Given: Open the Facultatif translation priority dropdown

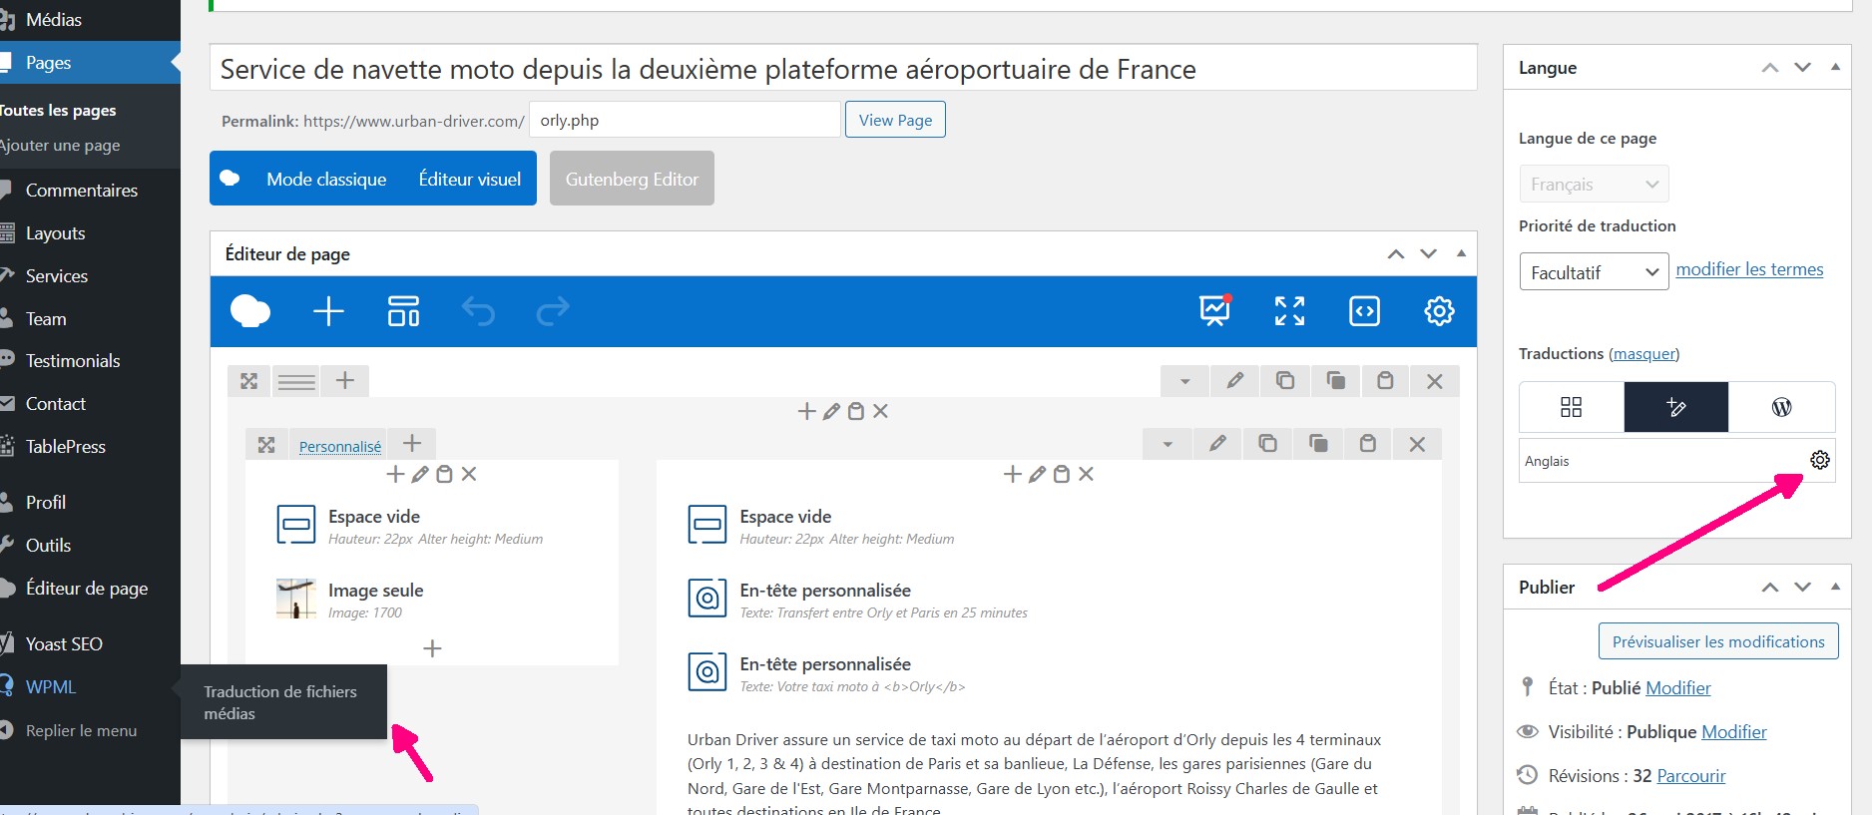Looking at the screenshot, I should pyautogui.click(x=1594, y=272).
